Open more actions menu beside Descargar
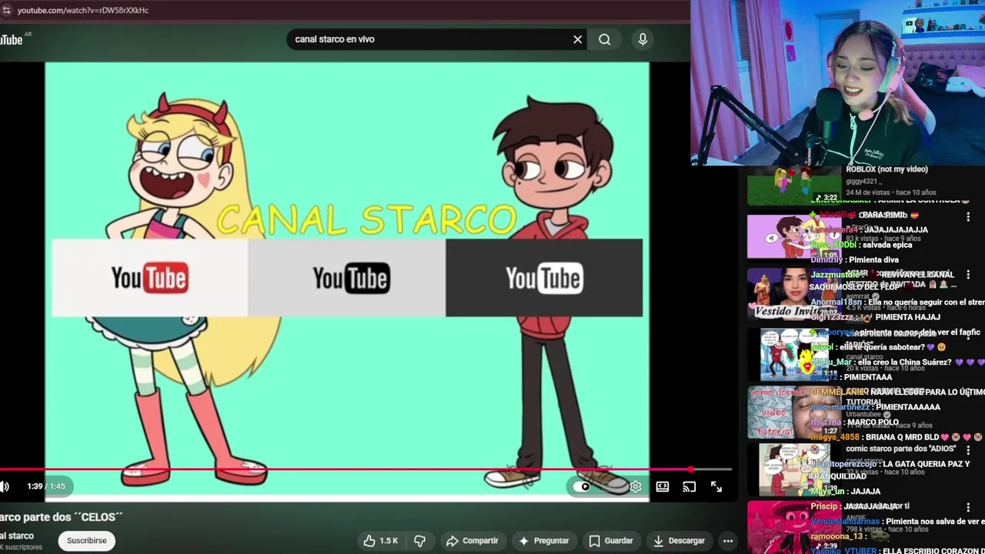985x554 pixels. [x=728, y=541]
